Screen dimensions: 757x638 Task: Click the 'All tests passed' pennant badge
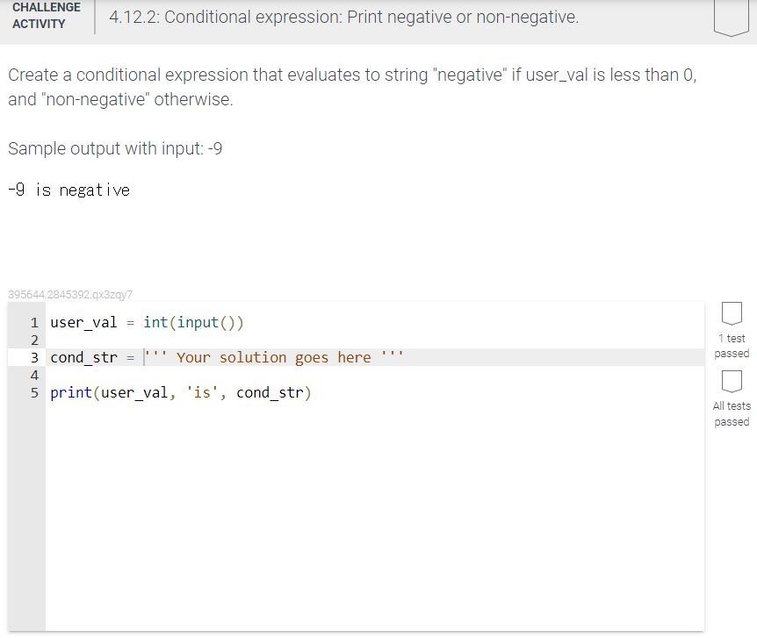[x=732, y=383]
